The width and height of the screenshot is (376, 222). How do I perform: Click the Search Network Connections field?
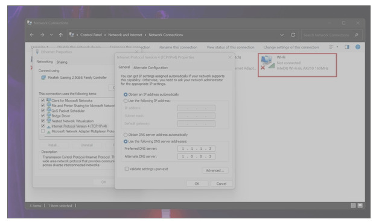click(326, 35)
